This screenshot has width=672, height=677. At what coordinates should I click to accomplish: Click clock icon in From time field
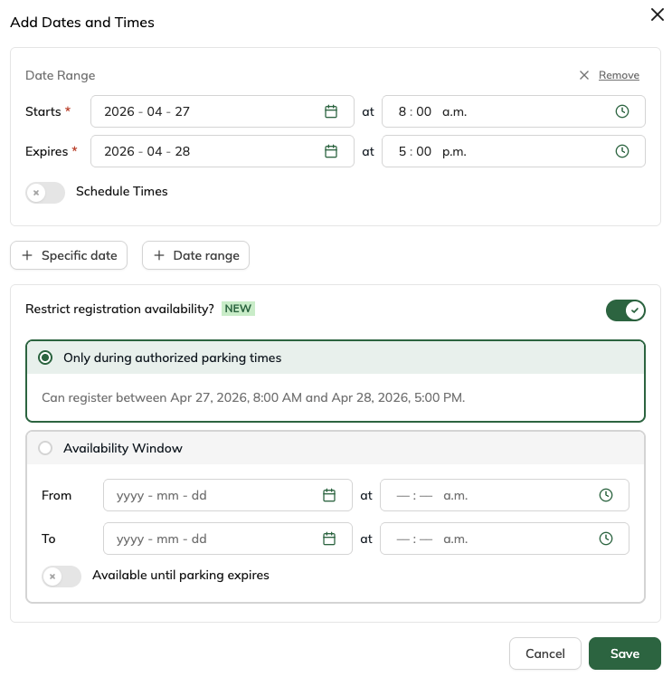click(606, 495)
